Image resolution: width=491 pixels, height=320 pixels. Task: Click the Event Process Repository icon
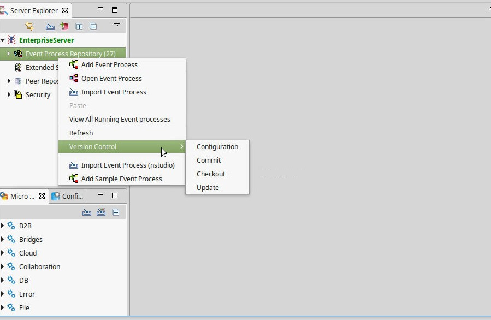[18, 54]
